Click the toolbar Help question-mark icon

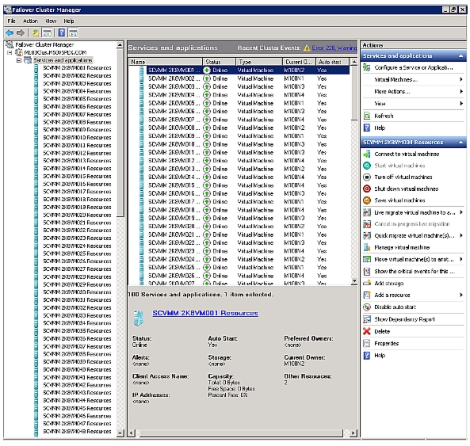pos(62,32)
